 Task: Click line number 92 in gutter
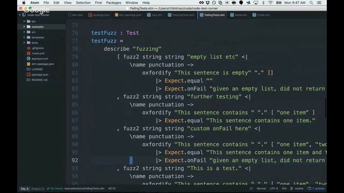pyautogui.click(x=75, y=160)
